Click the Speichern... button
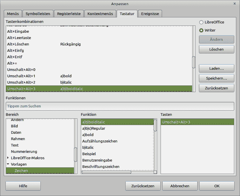The image size is (240, 196). tap(216, 78)
